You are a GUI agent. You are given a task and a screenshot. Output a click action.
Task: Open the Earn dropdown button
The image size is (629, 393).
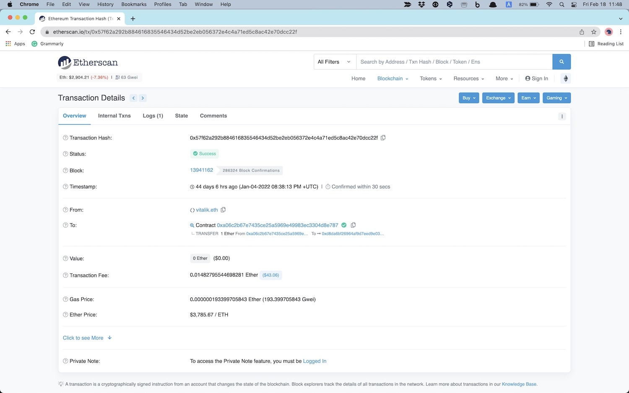528,98
